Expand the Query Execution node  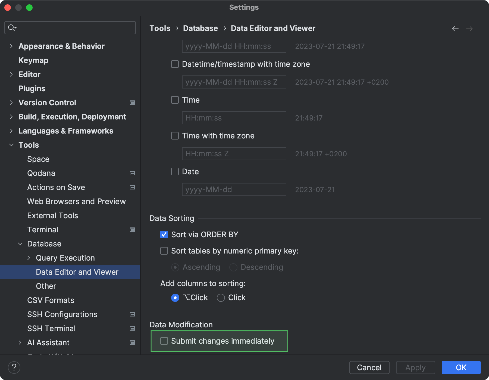click(29, 258)
